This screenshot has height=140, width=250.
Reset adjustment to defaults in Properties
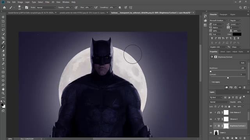236,87
